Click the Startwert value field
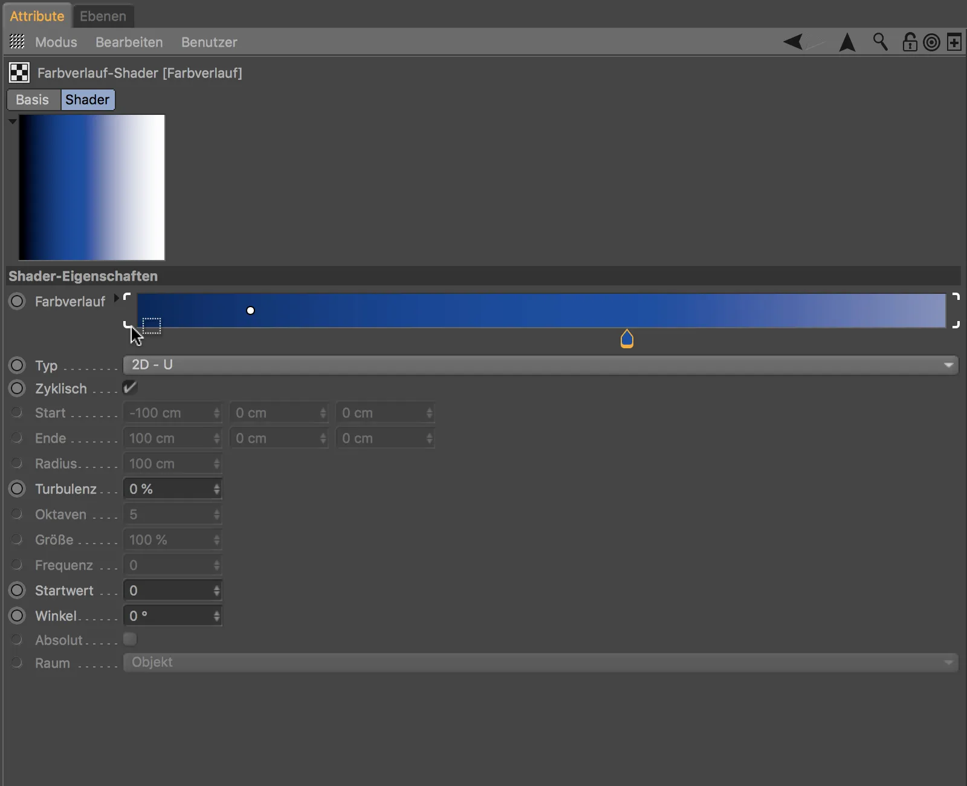The height and width of the screenshot is (786, 967). [173, 591]
